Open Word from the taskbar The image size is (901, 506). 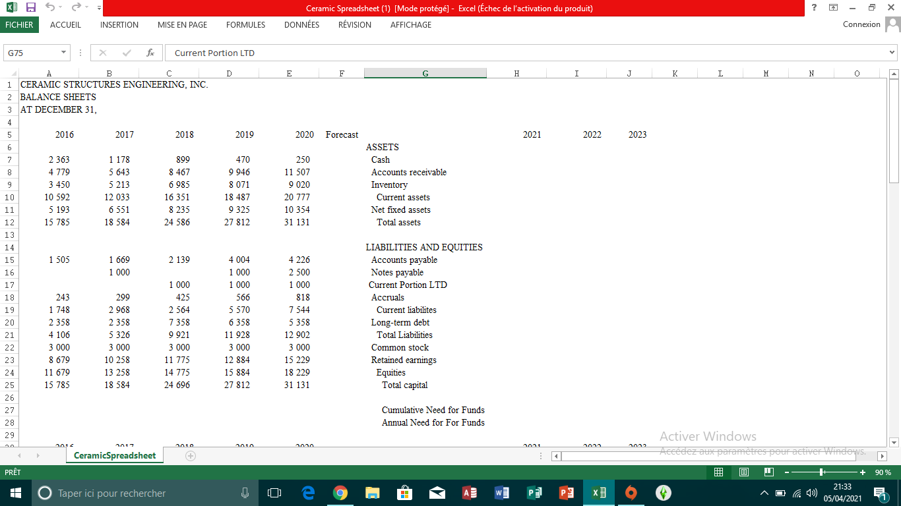(x=502, y=493)
